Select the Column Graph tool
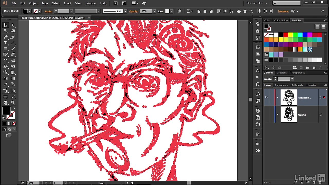Screen dimensions: 329x185 click(x=13, y=91)
